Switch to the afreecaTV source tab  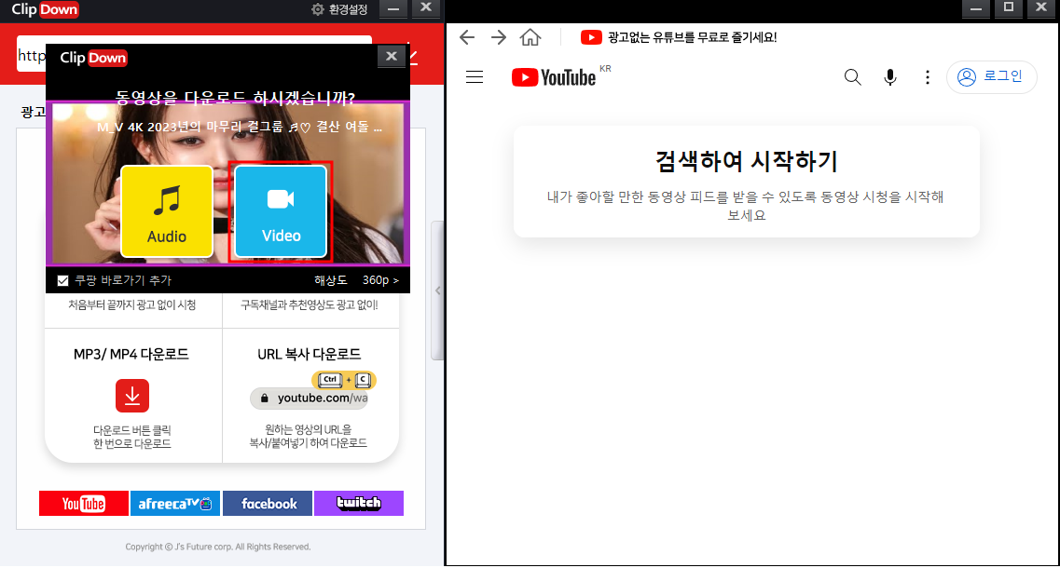174,503
